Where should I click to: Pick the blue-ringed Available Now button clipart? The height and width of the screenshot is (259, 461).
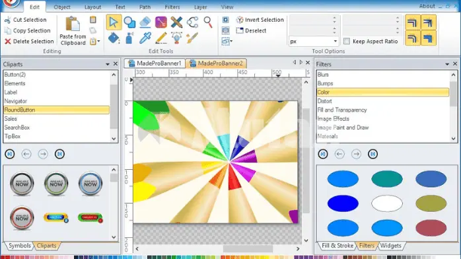pos(90,184)
